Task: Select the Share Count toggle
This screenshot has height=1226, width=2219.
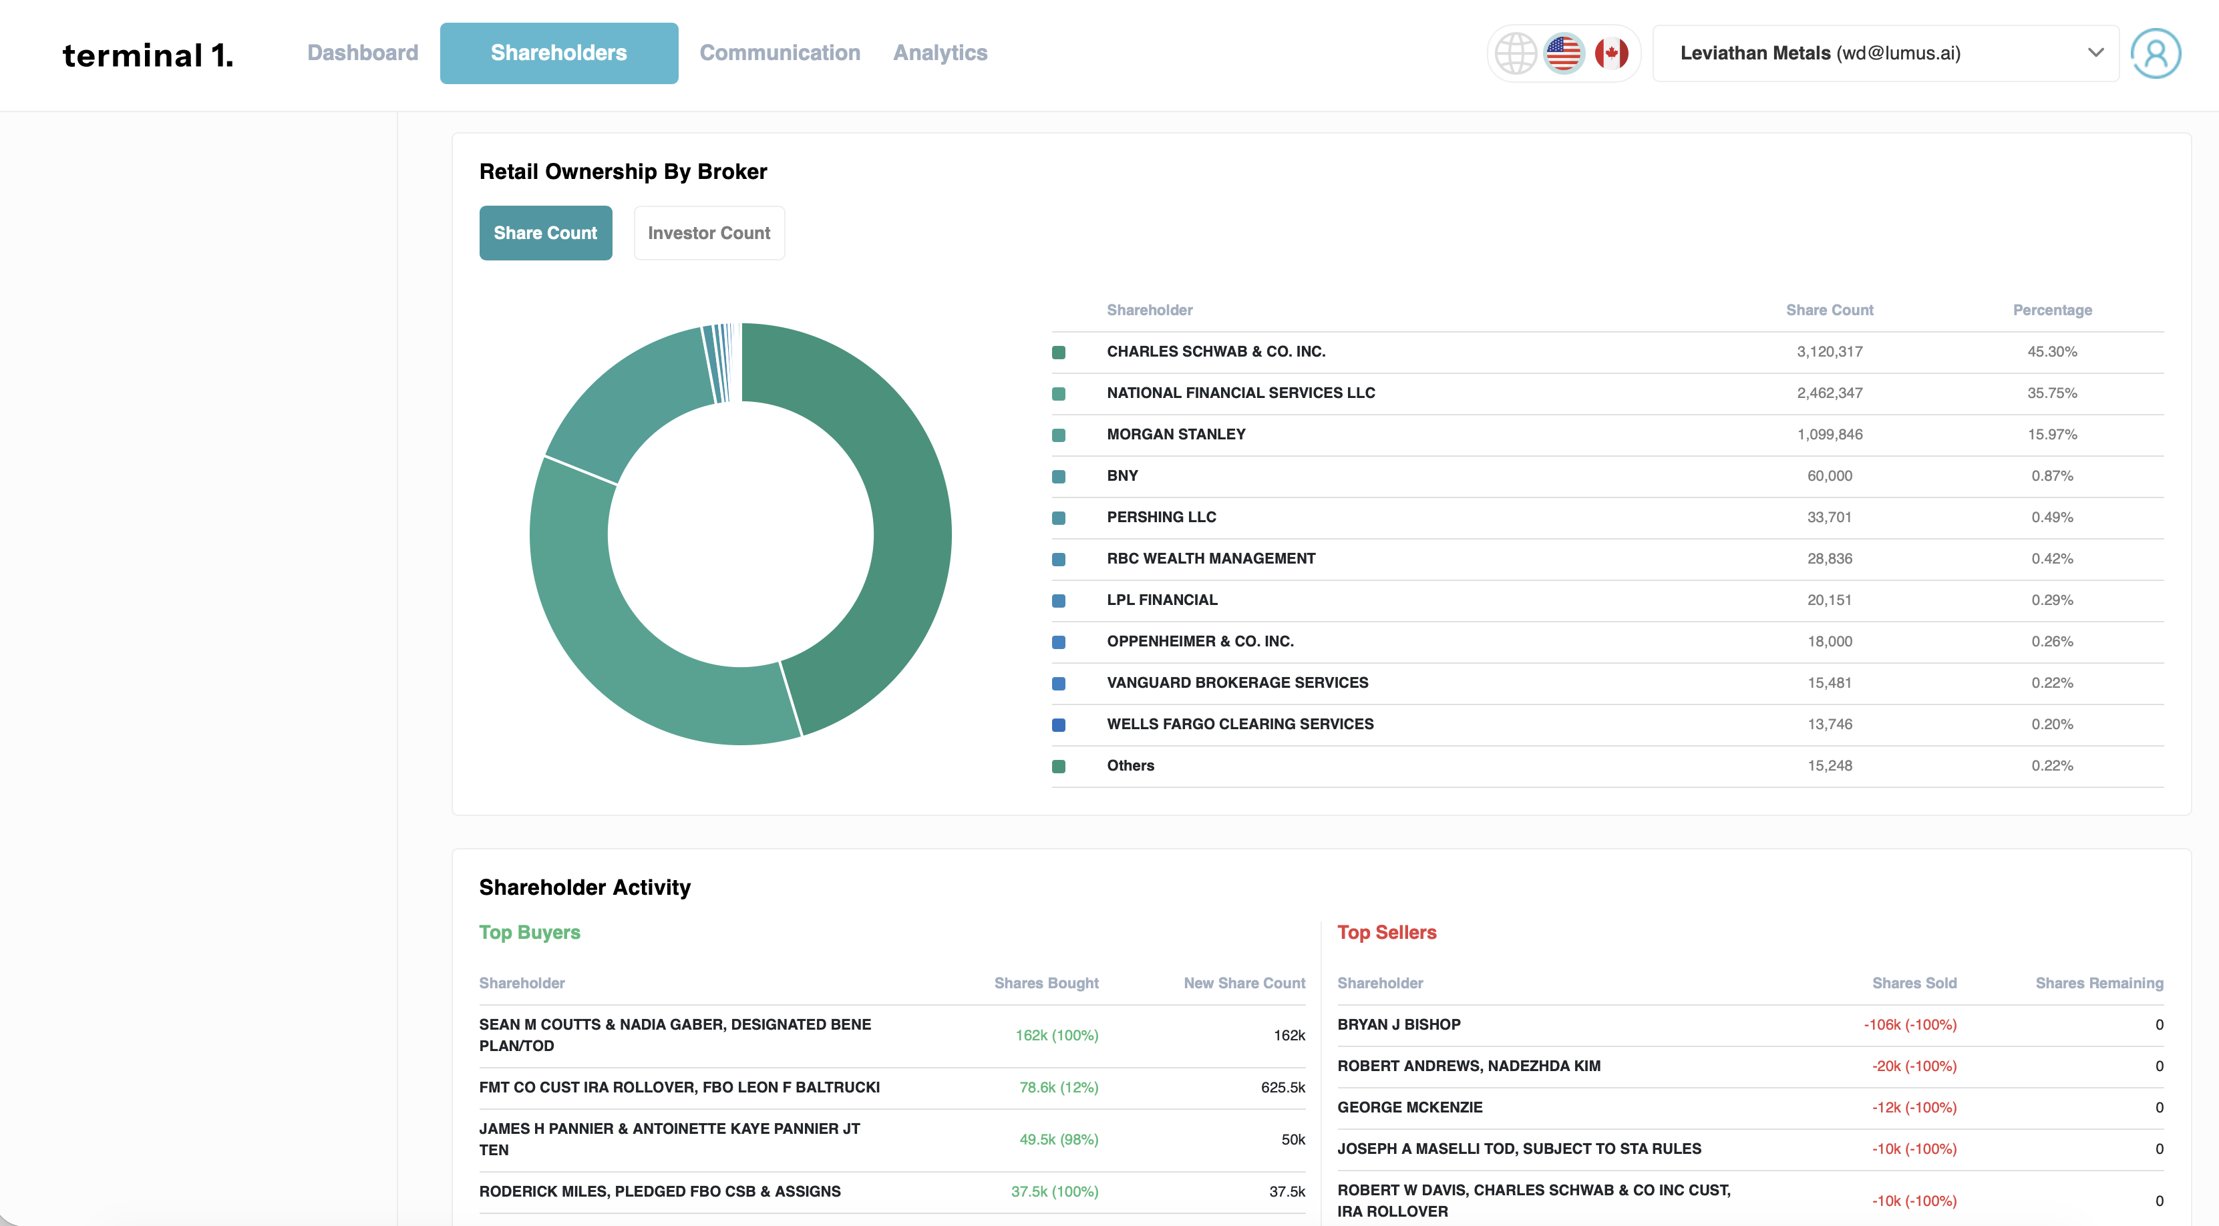Action: [x=545, y=232]
